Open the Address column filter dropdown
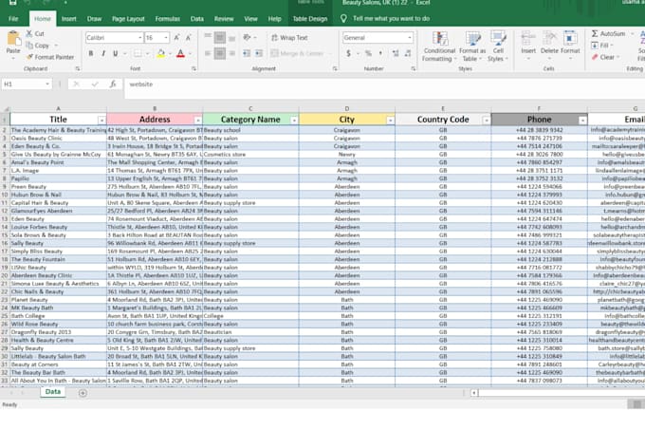The image size is (645, 430). pos(198,121)
